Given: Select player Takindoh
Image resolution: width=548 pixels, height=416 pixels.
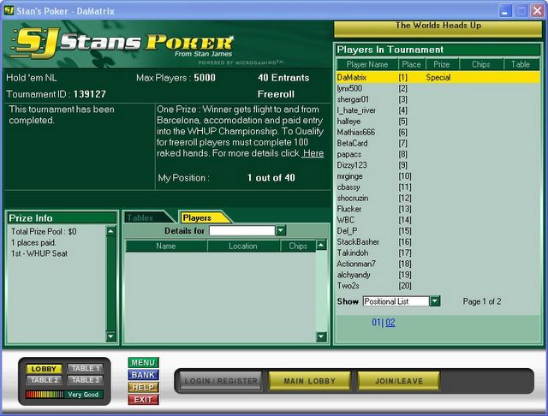Looking at the screenshot, I should point(438,253).
